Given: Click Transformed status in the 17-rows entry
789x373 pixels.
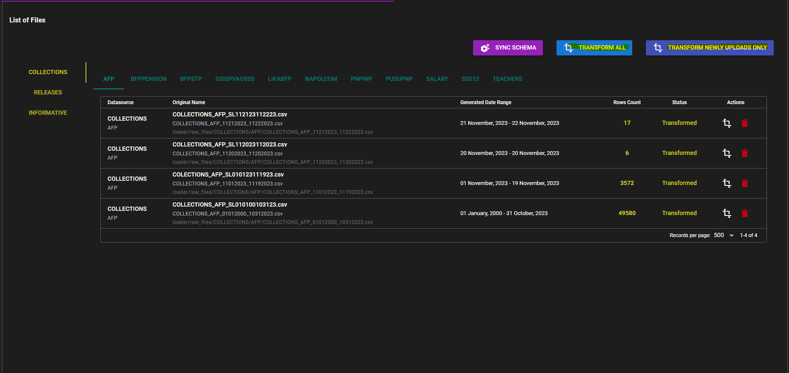Looking at the screenshot, I should tap(679, 123).
